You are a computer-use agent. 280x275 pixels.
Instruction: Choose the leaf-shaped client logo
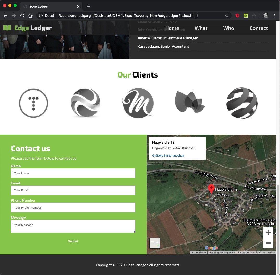(x=190, y=102)
